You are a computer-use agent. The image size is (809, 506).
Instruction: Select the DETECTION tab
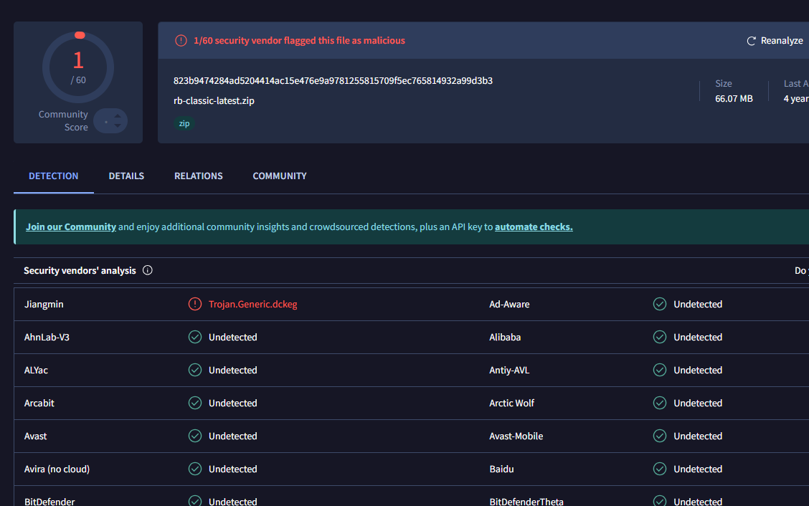pos(54,176)
